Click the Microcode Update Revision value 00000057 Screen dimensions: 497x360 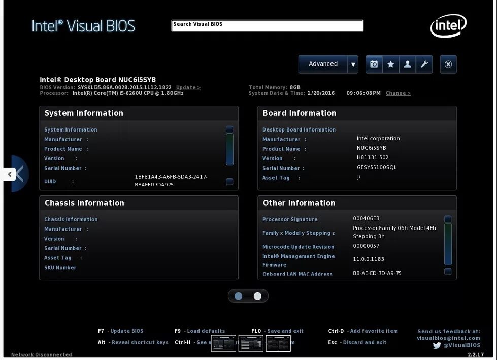tap(366, 246)
